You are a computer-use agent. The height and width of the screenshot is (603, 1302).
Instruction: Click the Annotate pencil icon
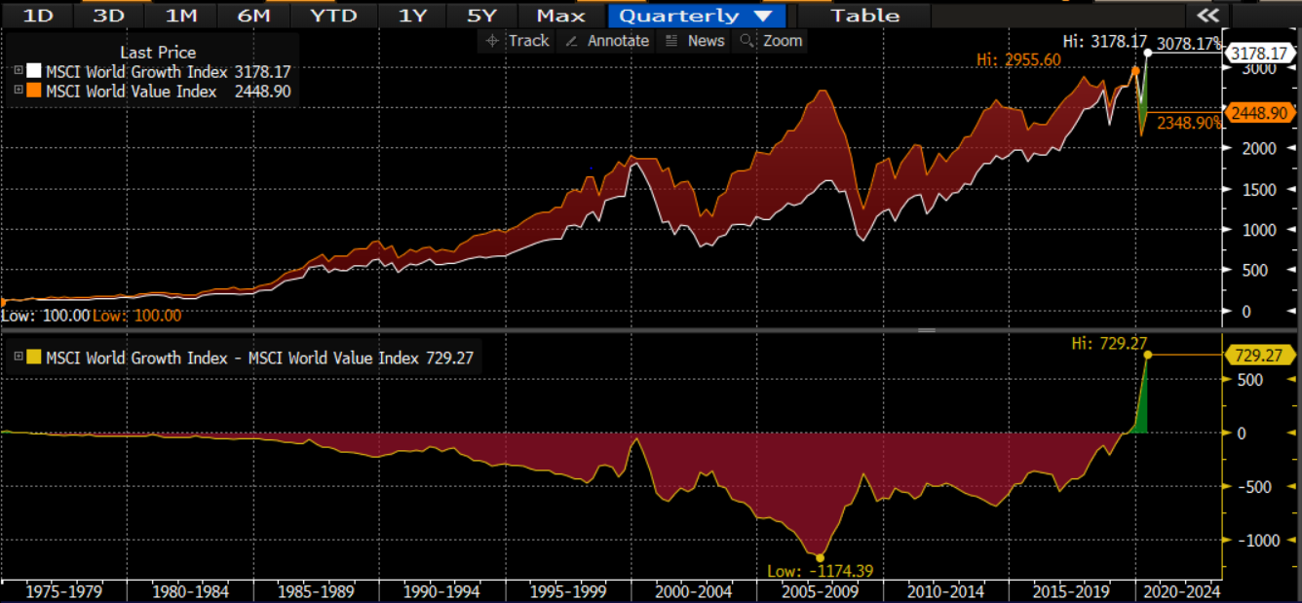[572, 40]
